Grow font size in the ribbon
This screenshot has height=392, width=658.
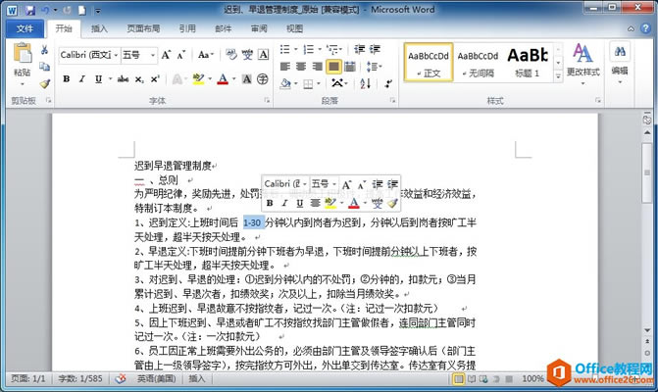tap(166, 55)
